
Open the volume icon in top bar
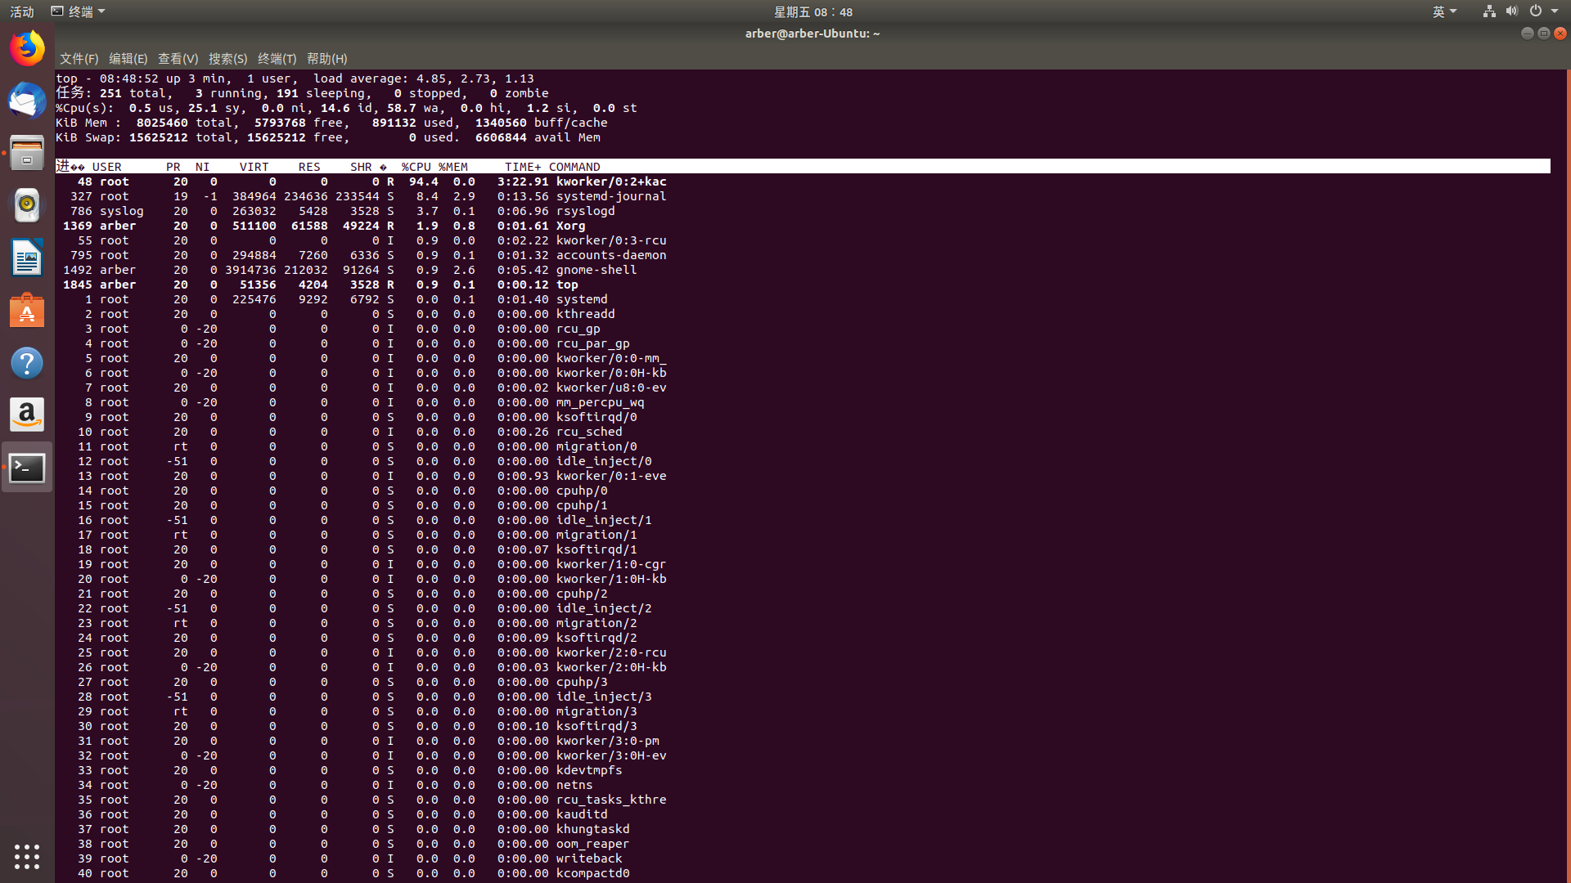[x=1512, y=11]
